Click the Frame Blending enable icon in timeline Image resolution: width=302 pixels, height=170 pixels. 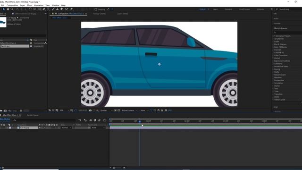coord(95,120)
